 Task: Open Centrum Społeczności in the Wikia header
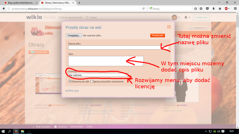coord(71,17)
